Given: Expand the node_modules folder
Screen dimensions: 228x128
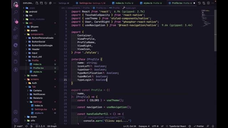Looking at the screenshot, I should tap(37, 19).
